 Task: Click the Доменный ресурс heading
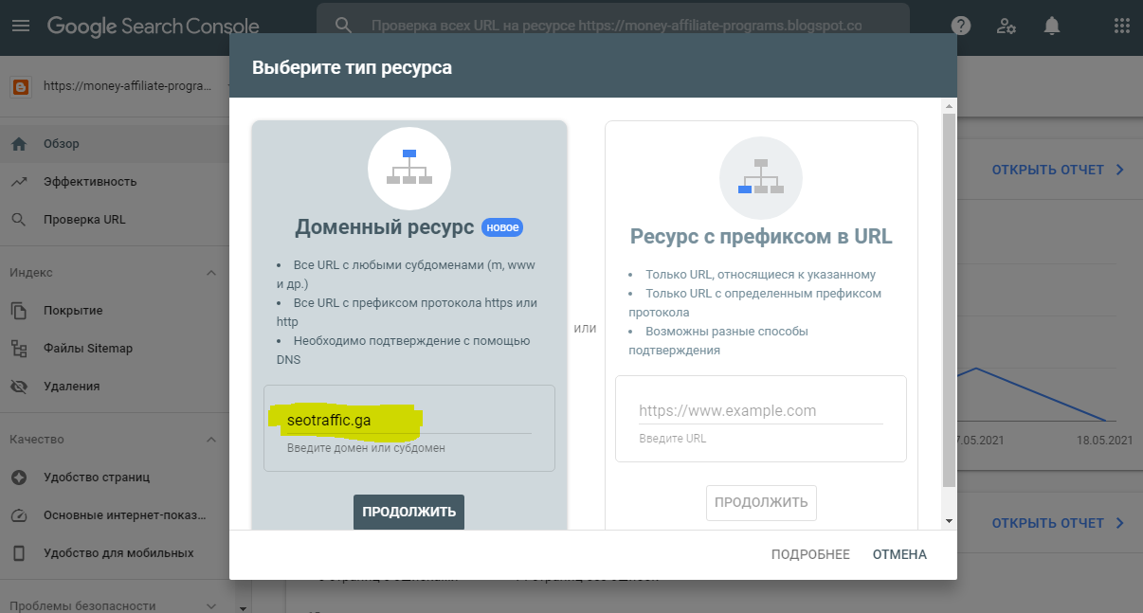click(x=385, y=227)
